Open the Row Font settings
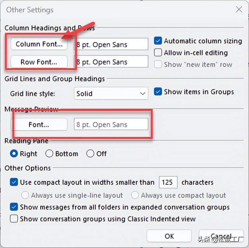Image resolution: width=249 pixels, height=248 pixels. (x=39, y=62)
